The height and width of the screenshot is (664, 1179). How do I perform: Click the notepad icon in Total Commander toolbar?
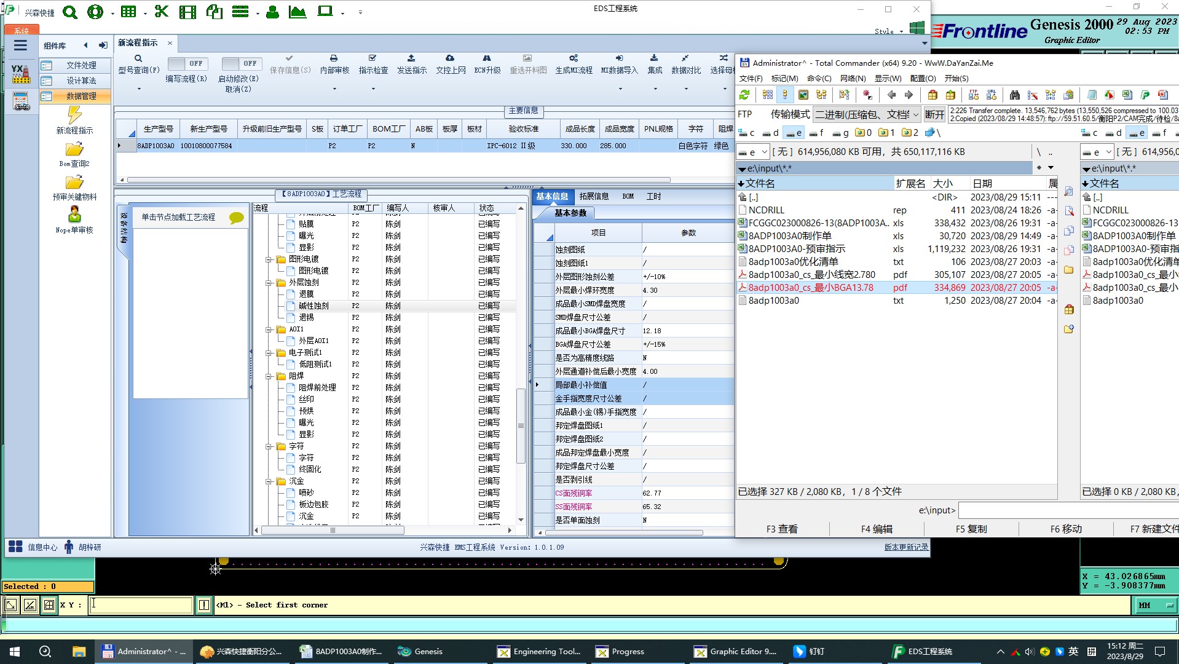tap(1092, 95)
